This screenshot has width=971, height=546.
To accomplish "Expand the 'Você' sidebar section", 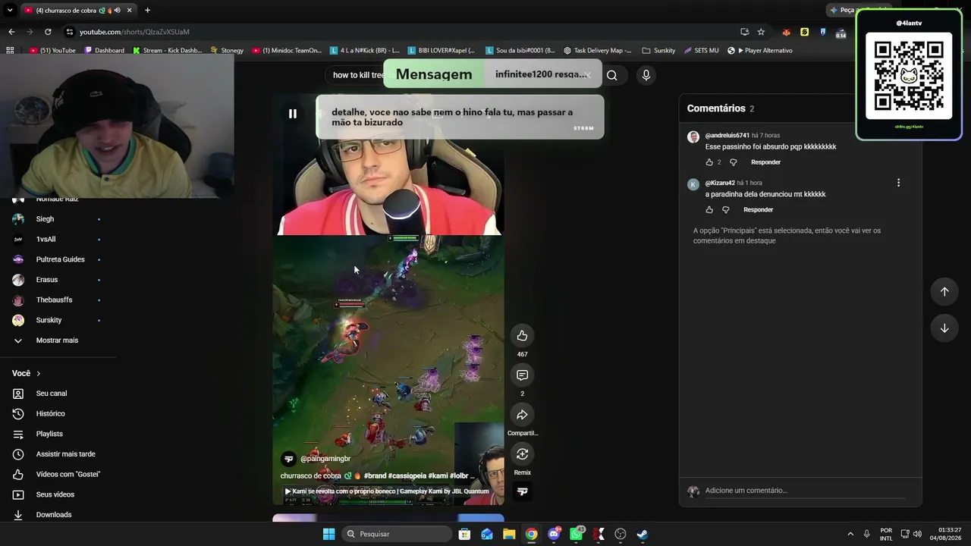I will [x=27, y=374].
